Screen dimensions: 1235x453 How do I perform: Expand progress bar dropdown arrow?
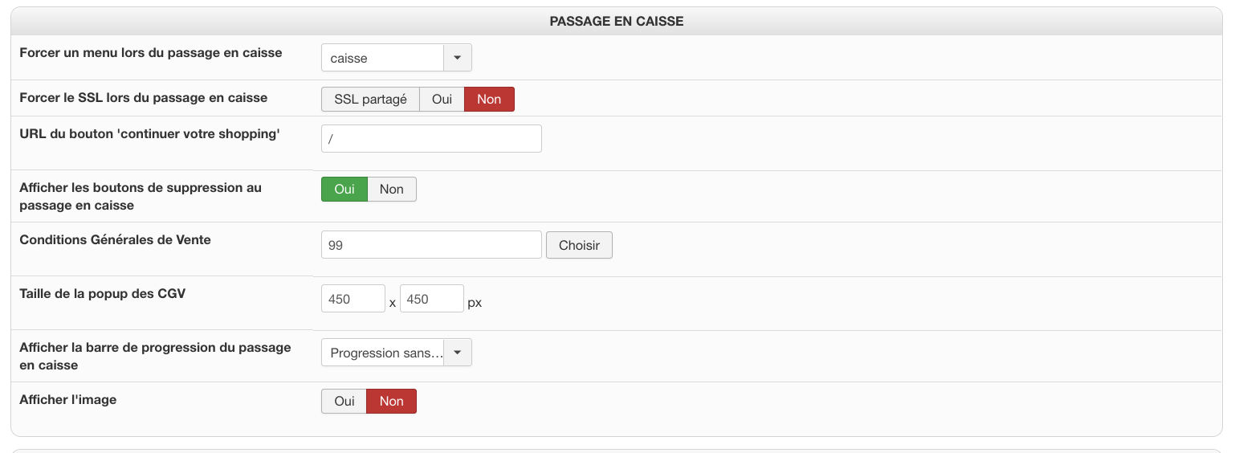[458, 353]
